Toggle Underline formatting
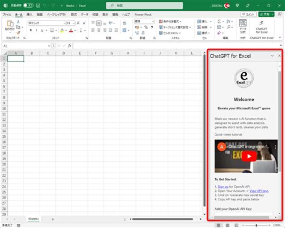The width and height of the screenshot is (285, 228). click(42, 30)
